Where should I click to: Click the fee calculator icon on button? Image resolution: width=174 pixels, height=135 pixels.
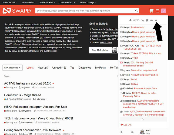[x=114, y=50]
